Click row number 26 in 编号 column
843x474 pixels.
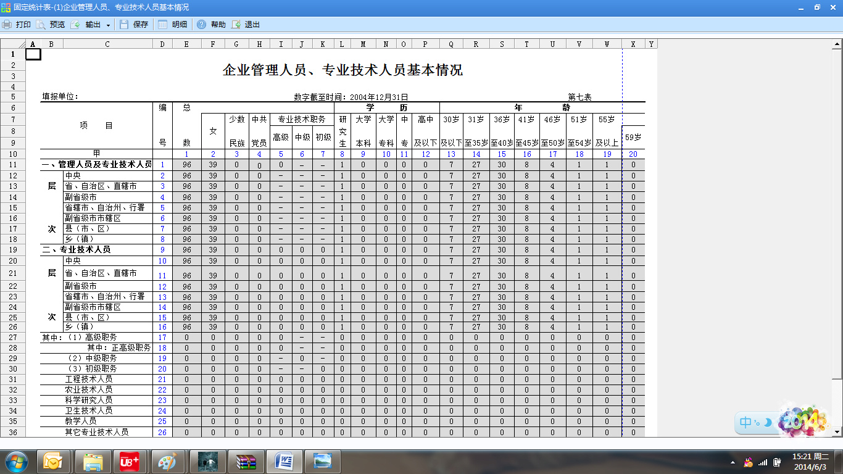point(162,432)
